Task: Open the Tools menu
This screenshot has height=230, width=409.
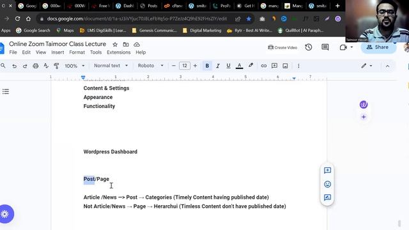Action: (x=96, y=52)
